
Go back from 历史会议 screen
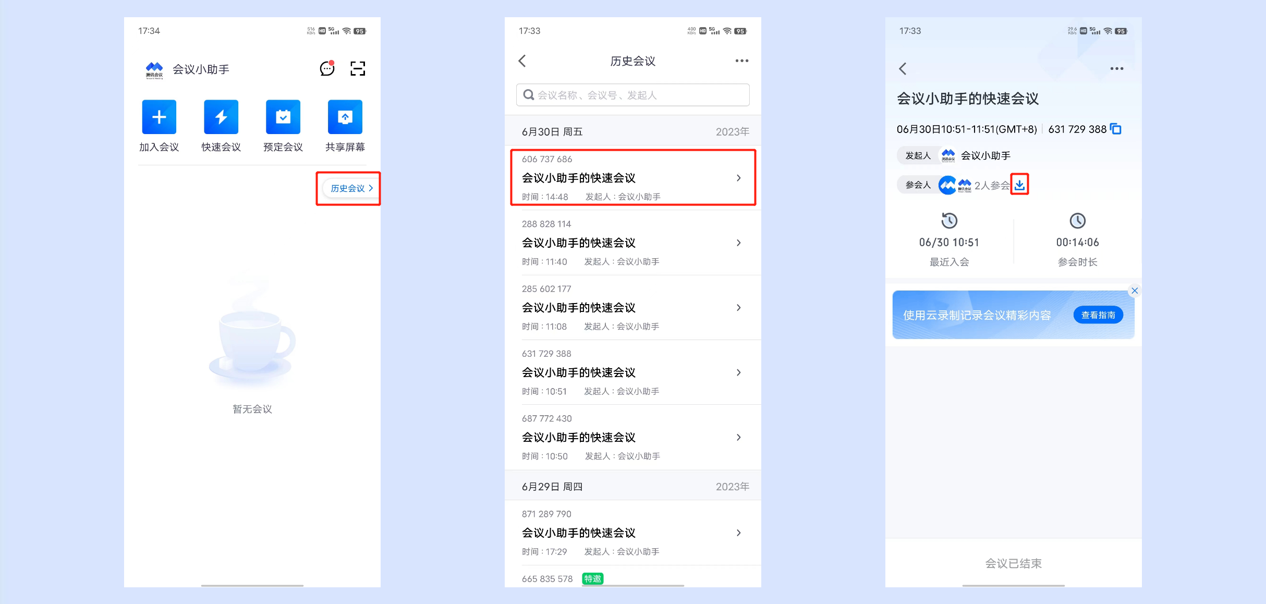point(522,61)
